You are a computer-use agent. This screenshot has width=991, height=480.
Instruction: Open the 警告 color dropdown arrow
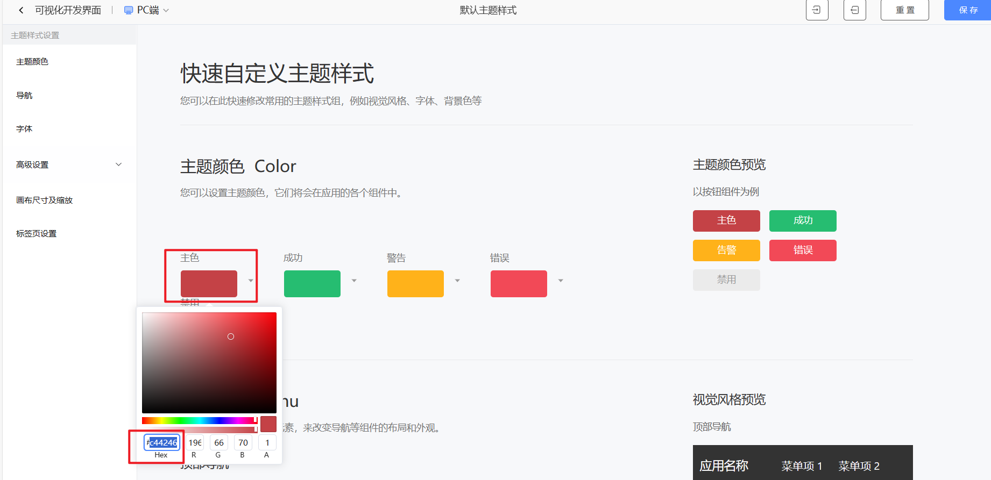coord(457,281)
